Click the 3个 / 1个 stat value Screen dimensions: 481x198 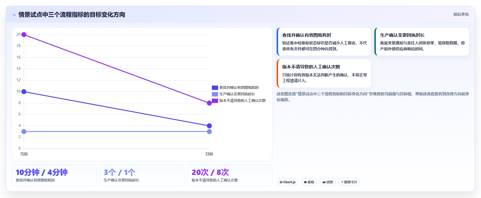(119, 172)
